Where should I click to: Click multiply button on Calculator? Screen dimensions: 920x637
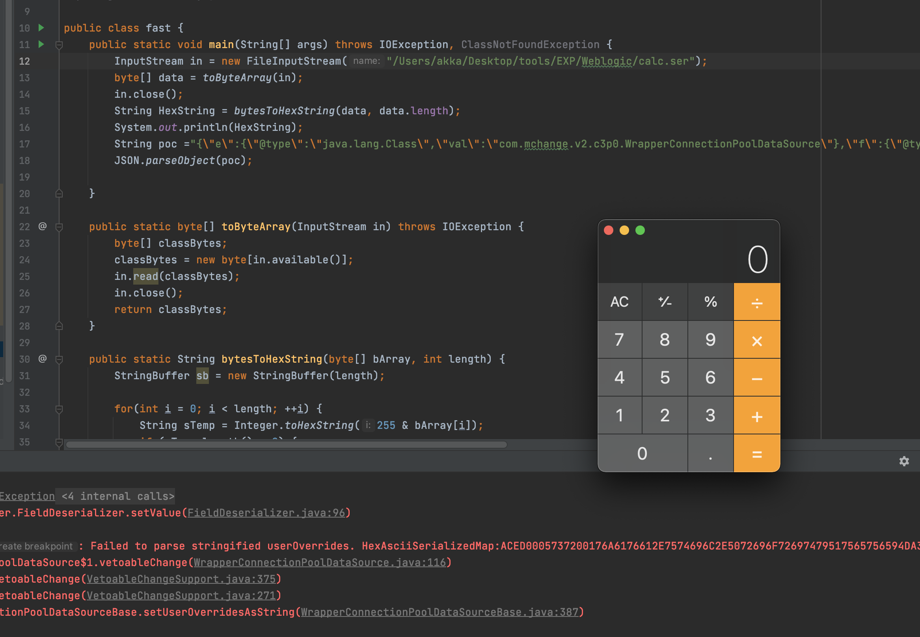click(x=757, y=340)
